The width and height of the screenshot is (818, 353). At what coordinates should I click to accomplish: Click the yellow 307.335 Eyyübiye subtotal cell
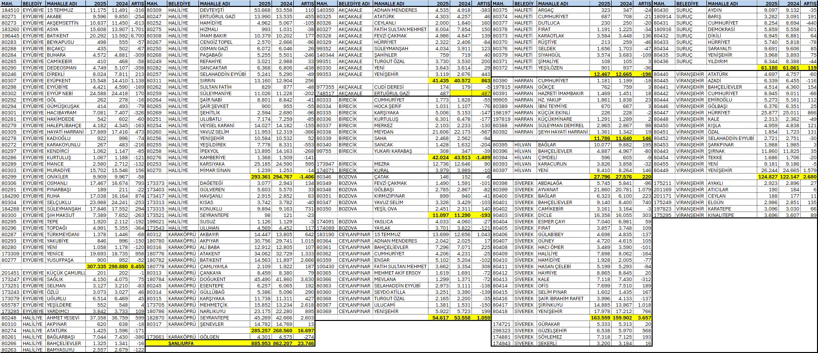(97, 266)
